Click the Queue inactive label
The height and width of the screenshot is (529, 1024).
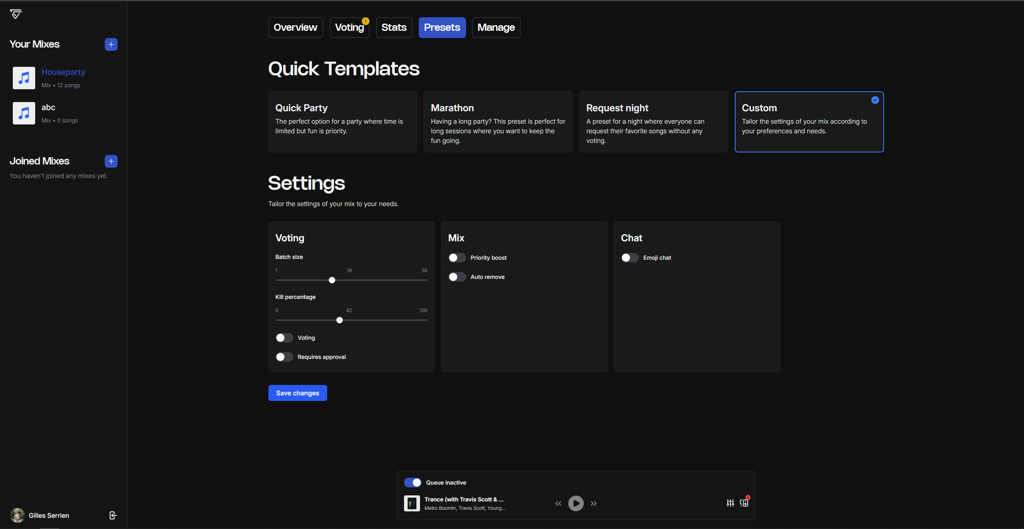[446, 483]
